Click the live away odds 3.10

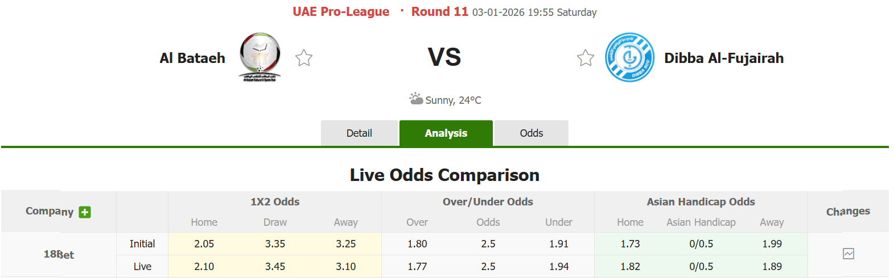point(345,267)
